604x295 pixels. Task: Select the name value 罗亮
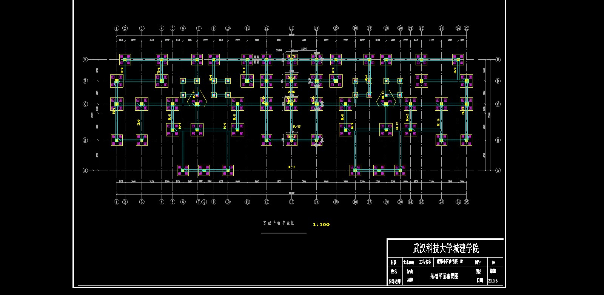(x=410, y=272)
